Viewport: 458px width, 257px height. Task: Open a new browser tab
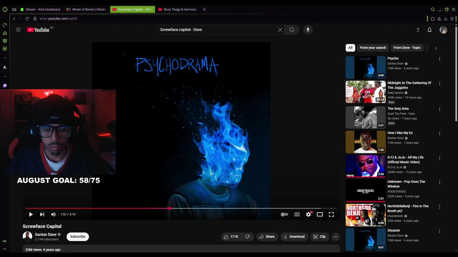204,9
